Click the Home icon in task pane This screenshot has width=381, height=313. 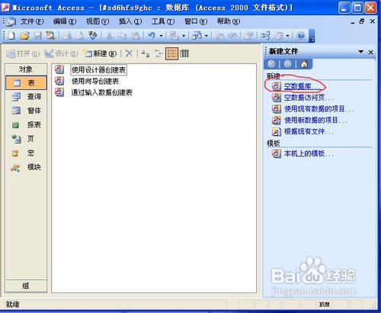[x=304, y=64]
